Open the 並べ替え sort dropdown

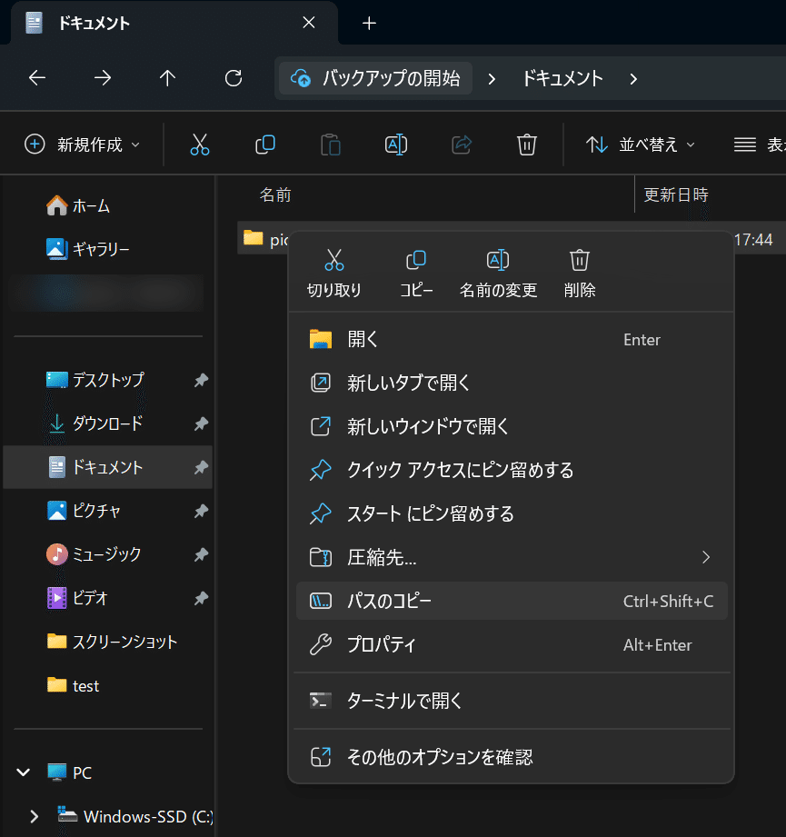coord(641,144)
